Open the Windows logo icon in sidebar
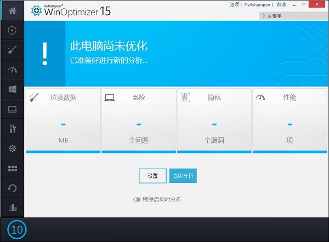329x242 pixels. (x=13, y=89)
